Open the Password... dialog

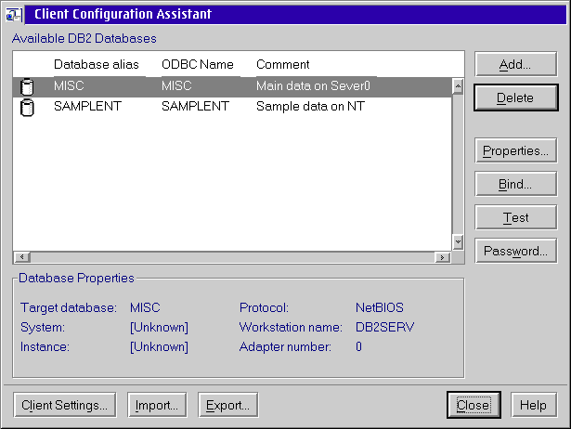[x=515, y=251]
